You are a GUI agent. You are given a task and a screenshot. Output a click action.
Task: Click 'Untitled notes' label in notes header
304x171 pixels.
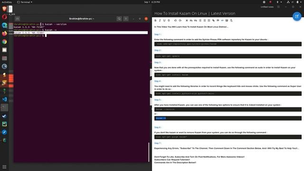click(267, 7)
